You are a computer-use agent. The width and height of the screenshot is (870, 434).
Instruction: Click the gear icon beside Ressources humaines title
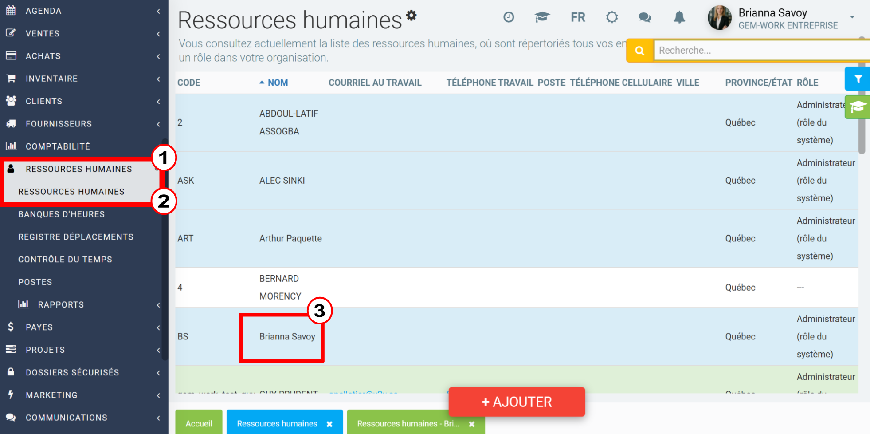[411, 16]
